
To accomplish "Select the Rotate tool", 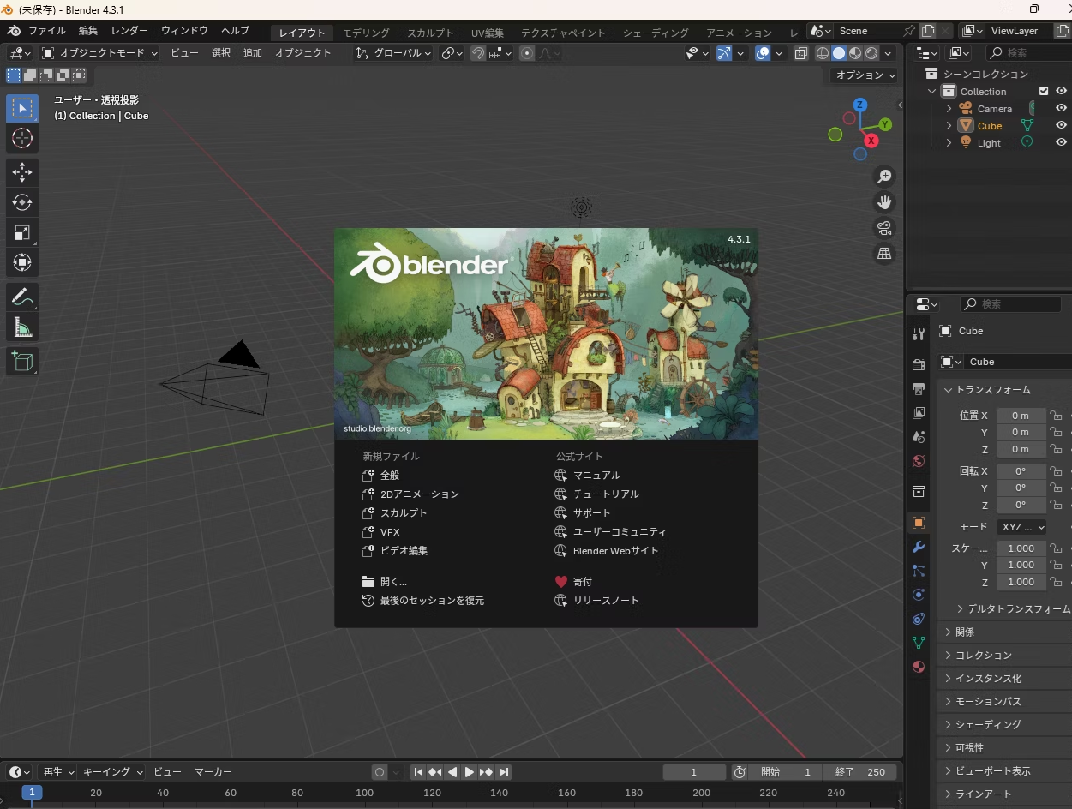I will pos(22,202).
